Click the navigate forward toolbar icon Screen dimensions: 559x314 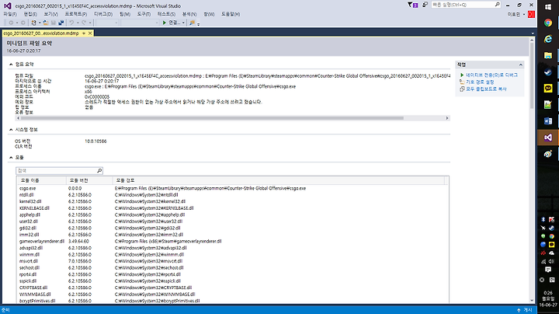point(23,23)
